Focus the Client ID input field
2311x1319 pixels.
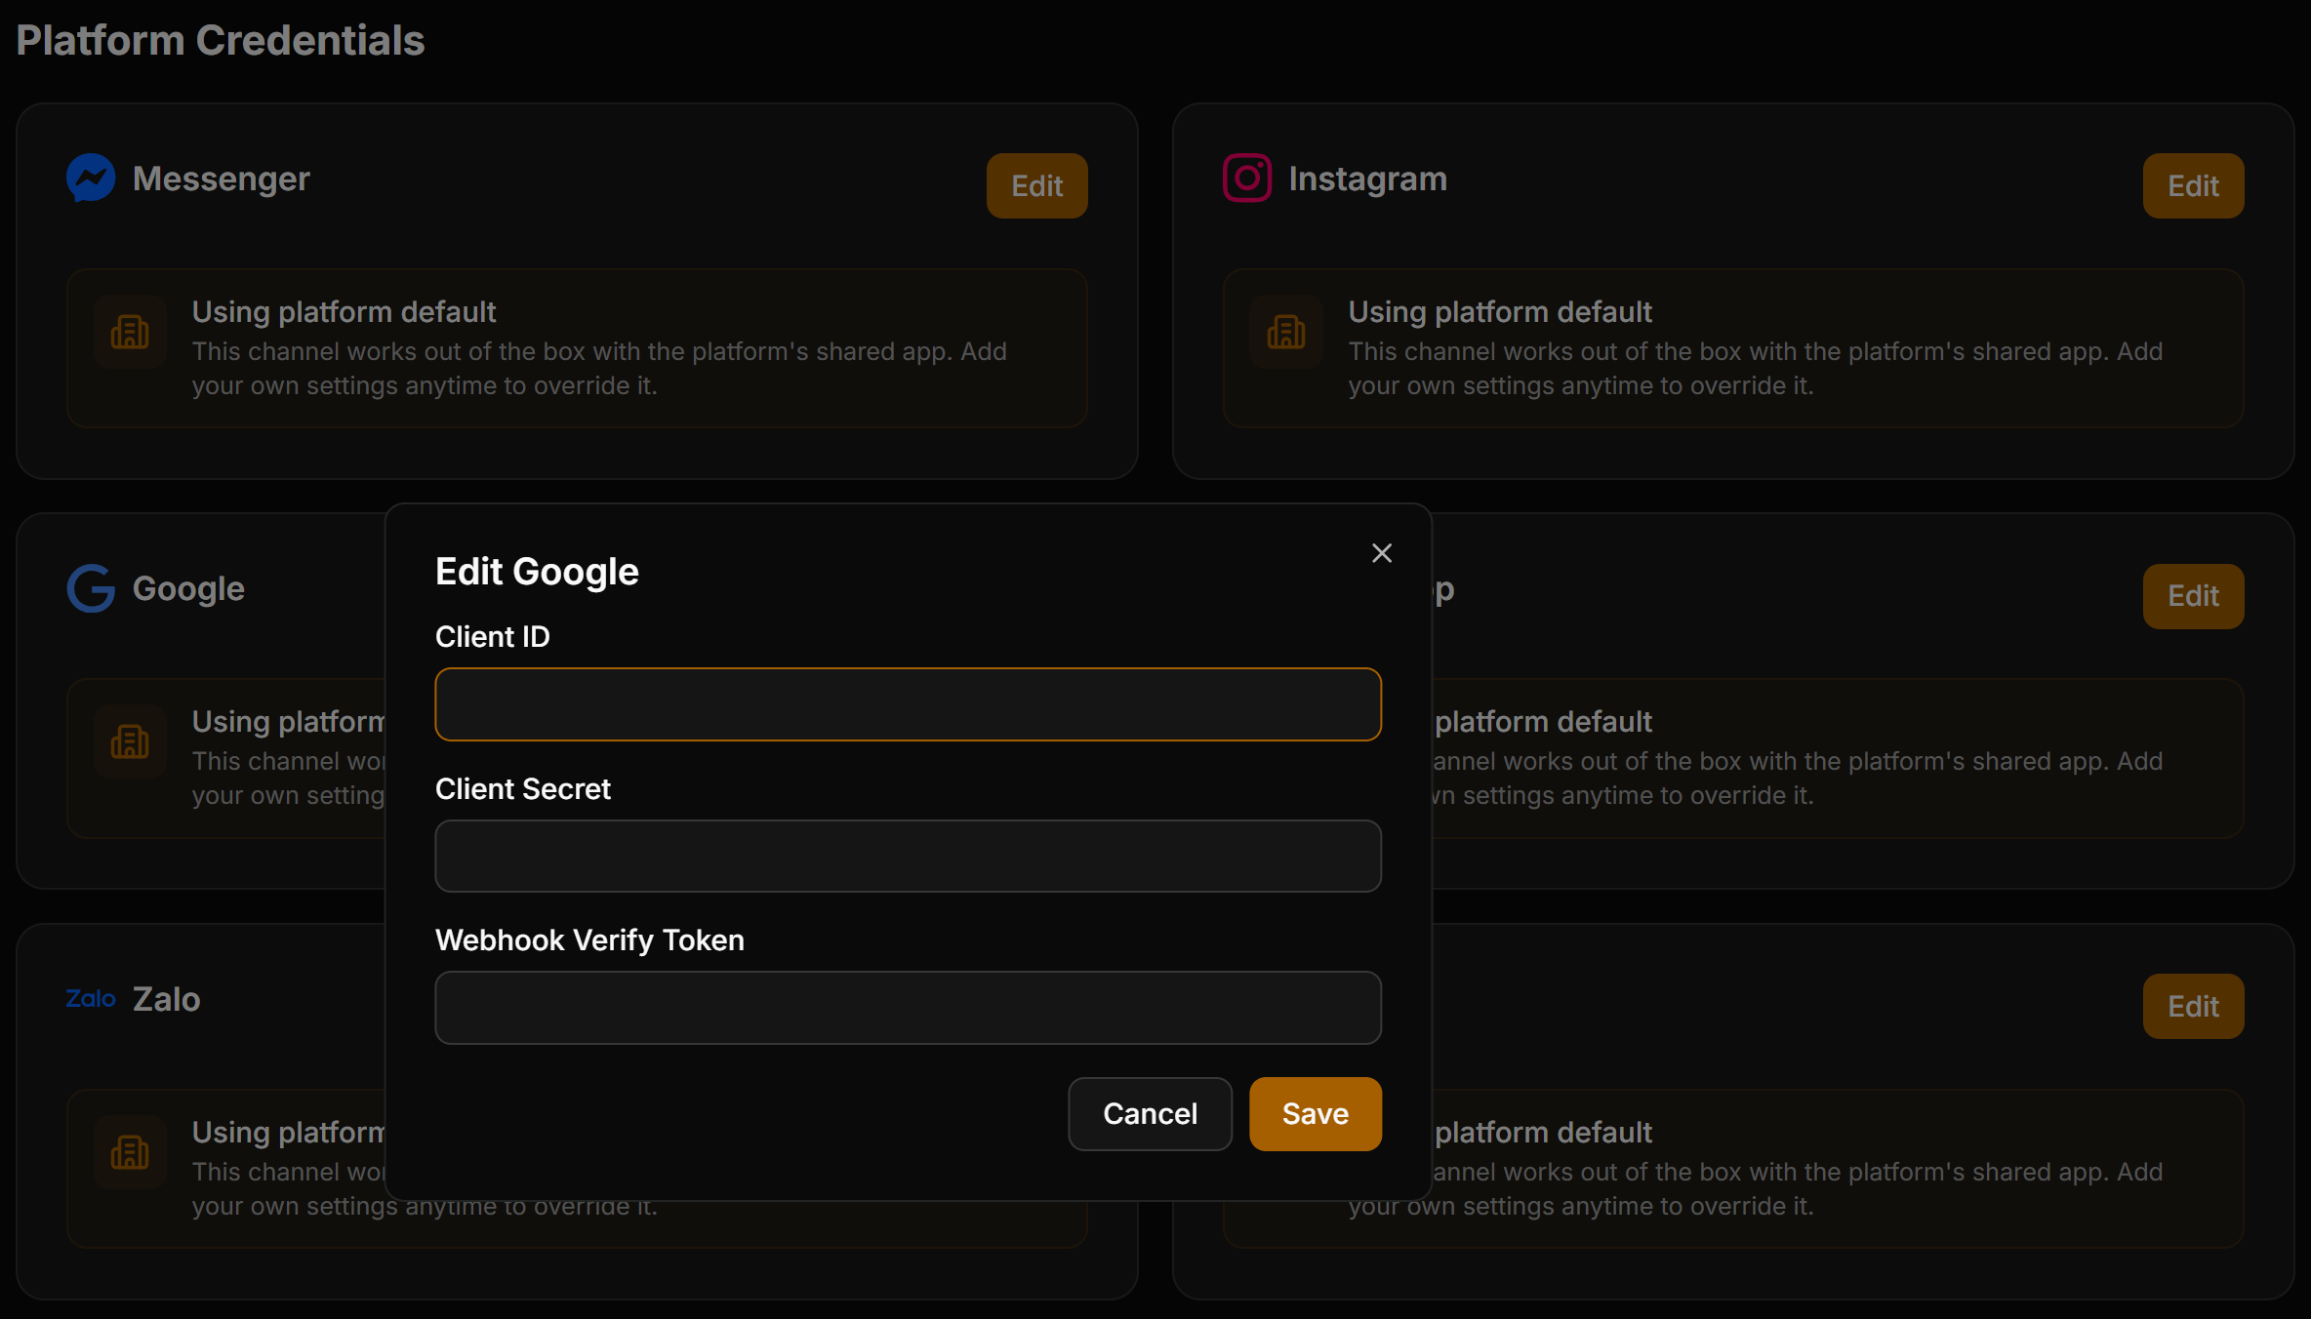(908, 704)
